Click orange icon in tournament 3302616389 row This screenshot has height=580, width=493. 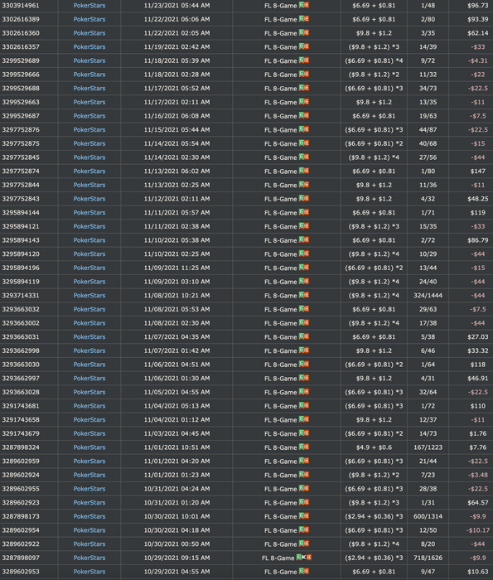(307, 18)
